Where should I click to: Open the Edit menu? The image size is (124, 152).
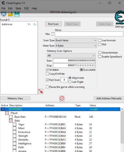[10, 8]
